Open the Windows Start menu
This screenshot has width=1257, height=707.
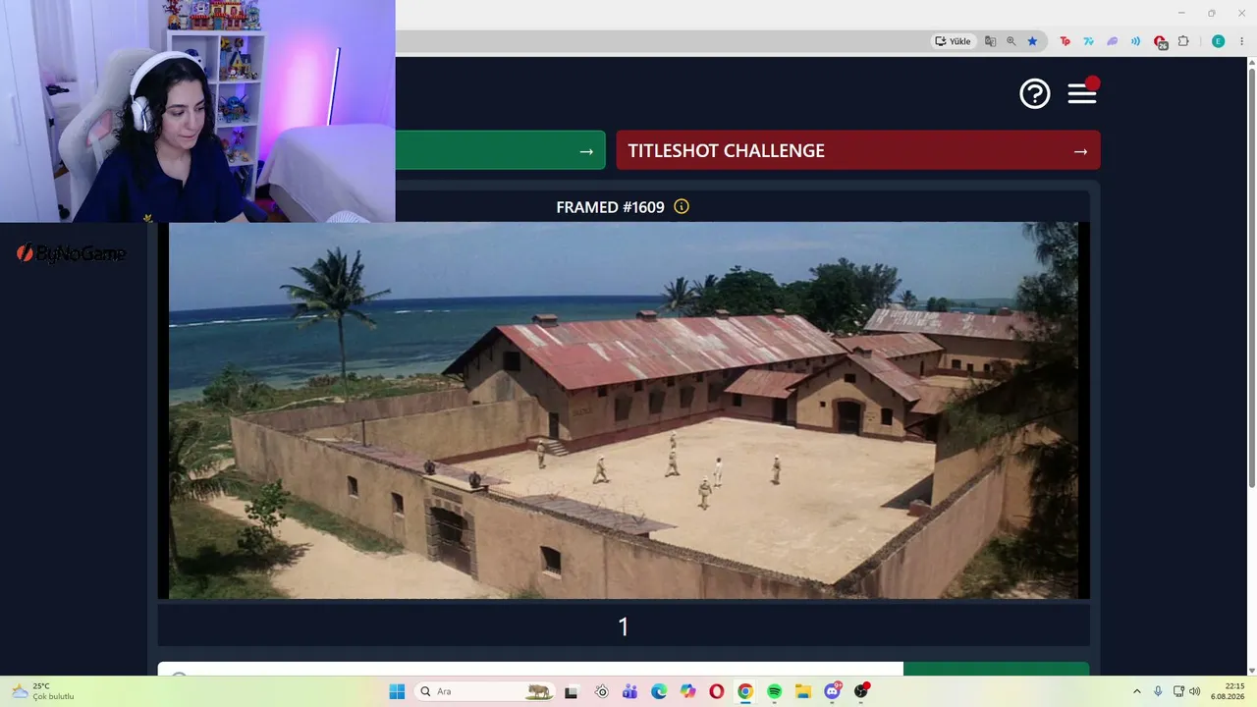coord(397,691)
